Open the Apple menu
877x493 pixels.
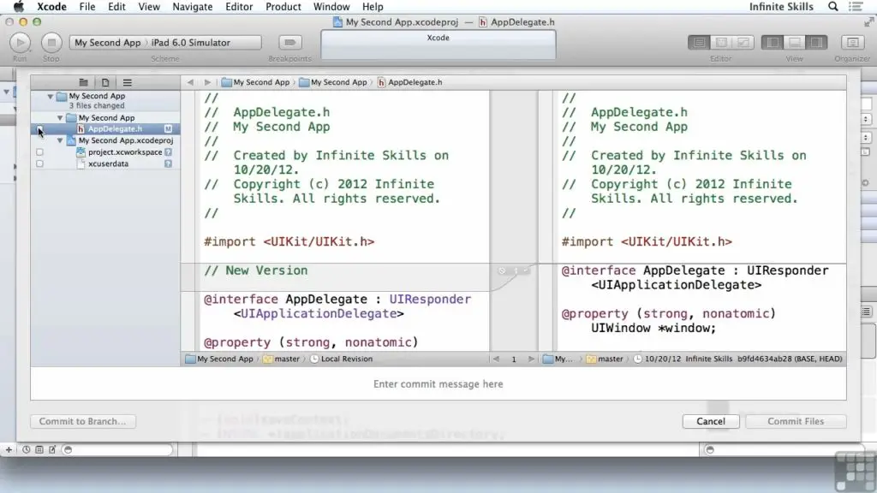point(19,7)
